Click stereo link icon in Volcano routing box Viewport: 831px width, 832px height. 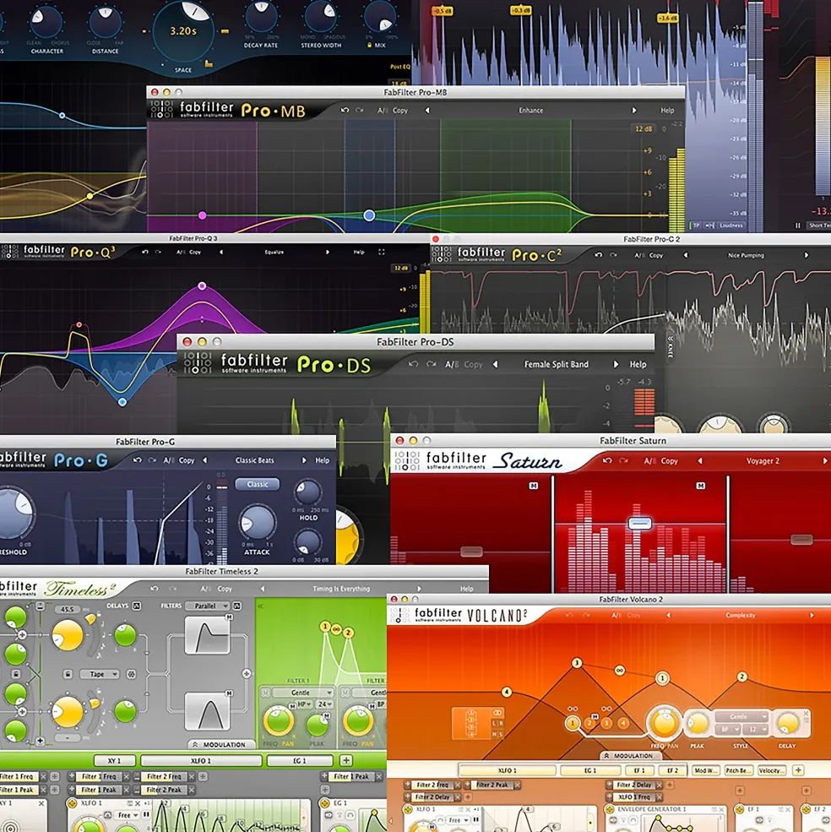pyautogui.click(x=497, y=713)
